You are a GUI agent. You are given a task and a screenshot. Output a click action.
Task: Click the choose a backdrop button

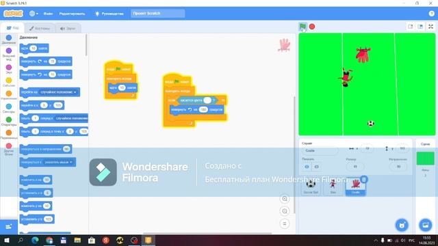click(426, 225)
